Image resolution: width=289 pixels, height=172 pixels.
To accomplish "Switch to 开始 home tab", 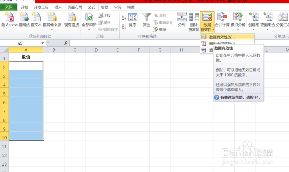I will pyautogui.click(x=24, y=7).
